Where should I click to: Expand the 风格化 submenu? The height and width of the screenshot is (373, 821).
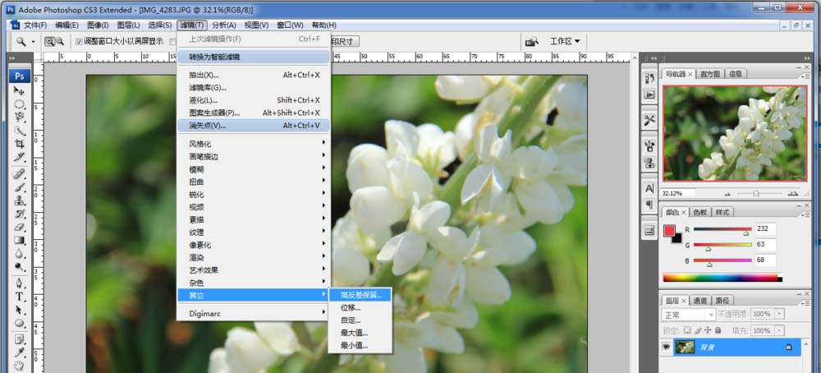click(x=254, y=144)
